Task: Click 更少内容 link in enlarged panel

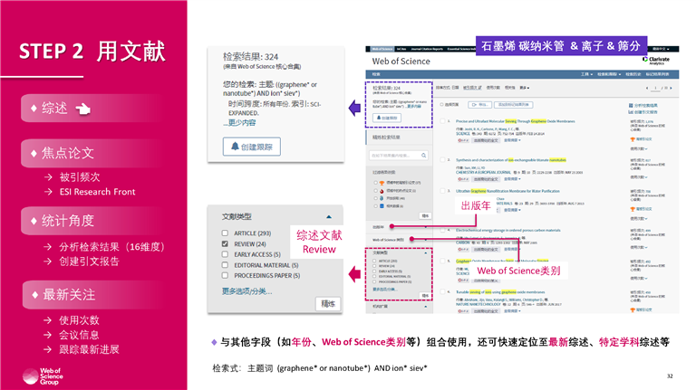Action: click(x=242, y=123)
